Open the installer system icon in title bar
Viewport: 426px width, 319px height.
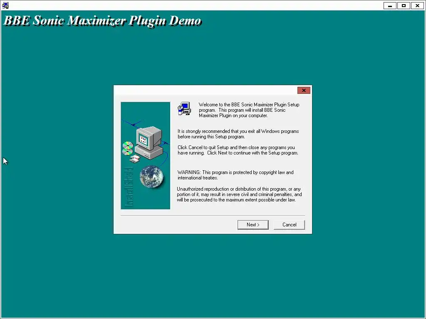5,5
